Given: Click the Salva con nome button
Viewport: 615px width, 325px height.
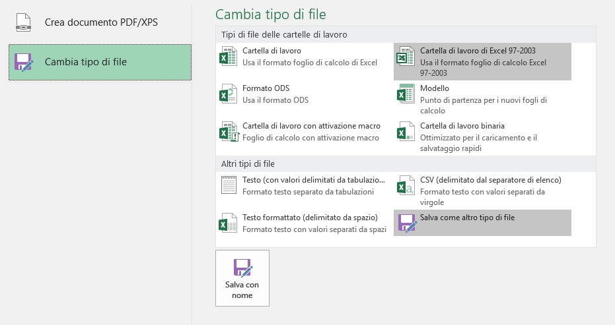Looking at the screenshot, I should 242,278.
